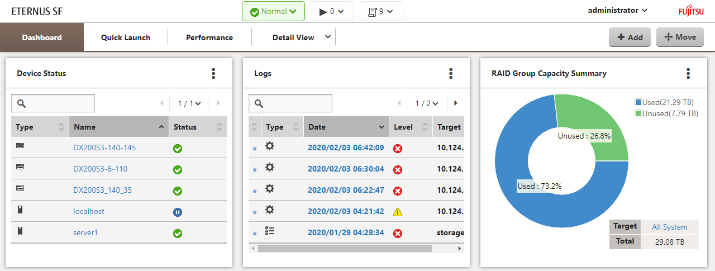This screenshot has height=271, width=715.
Task: Click the blue paused status icon of localhost
Action: pos(178,212)
